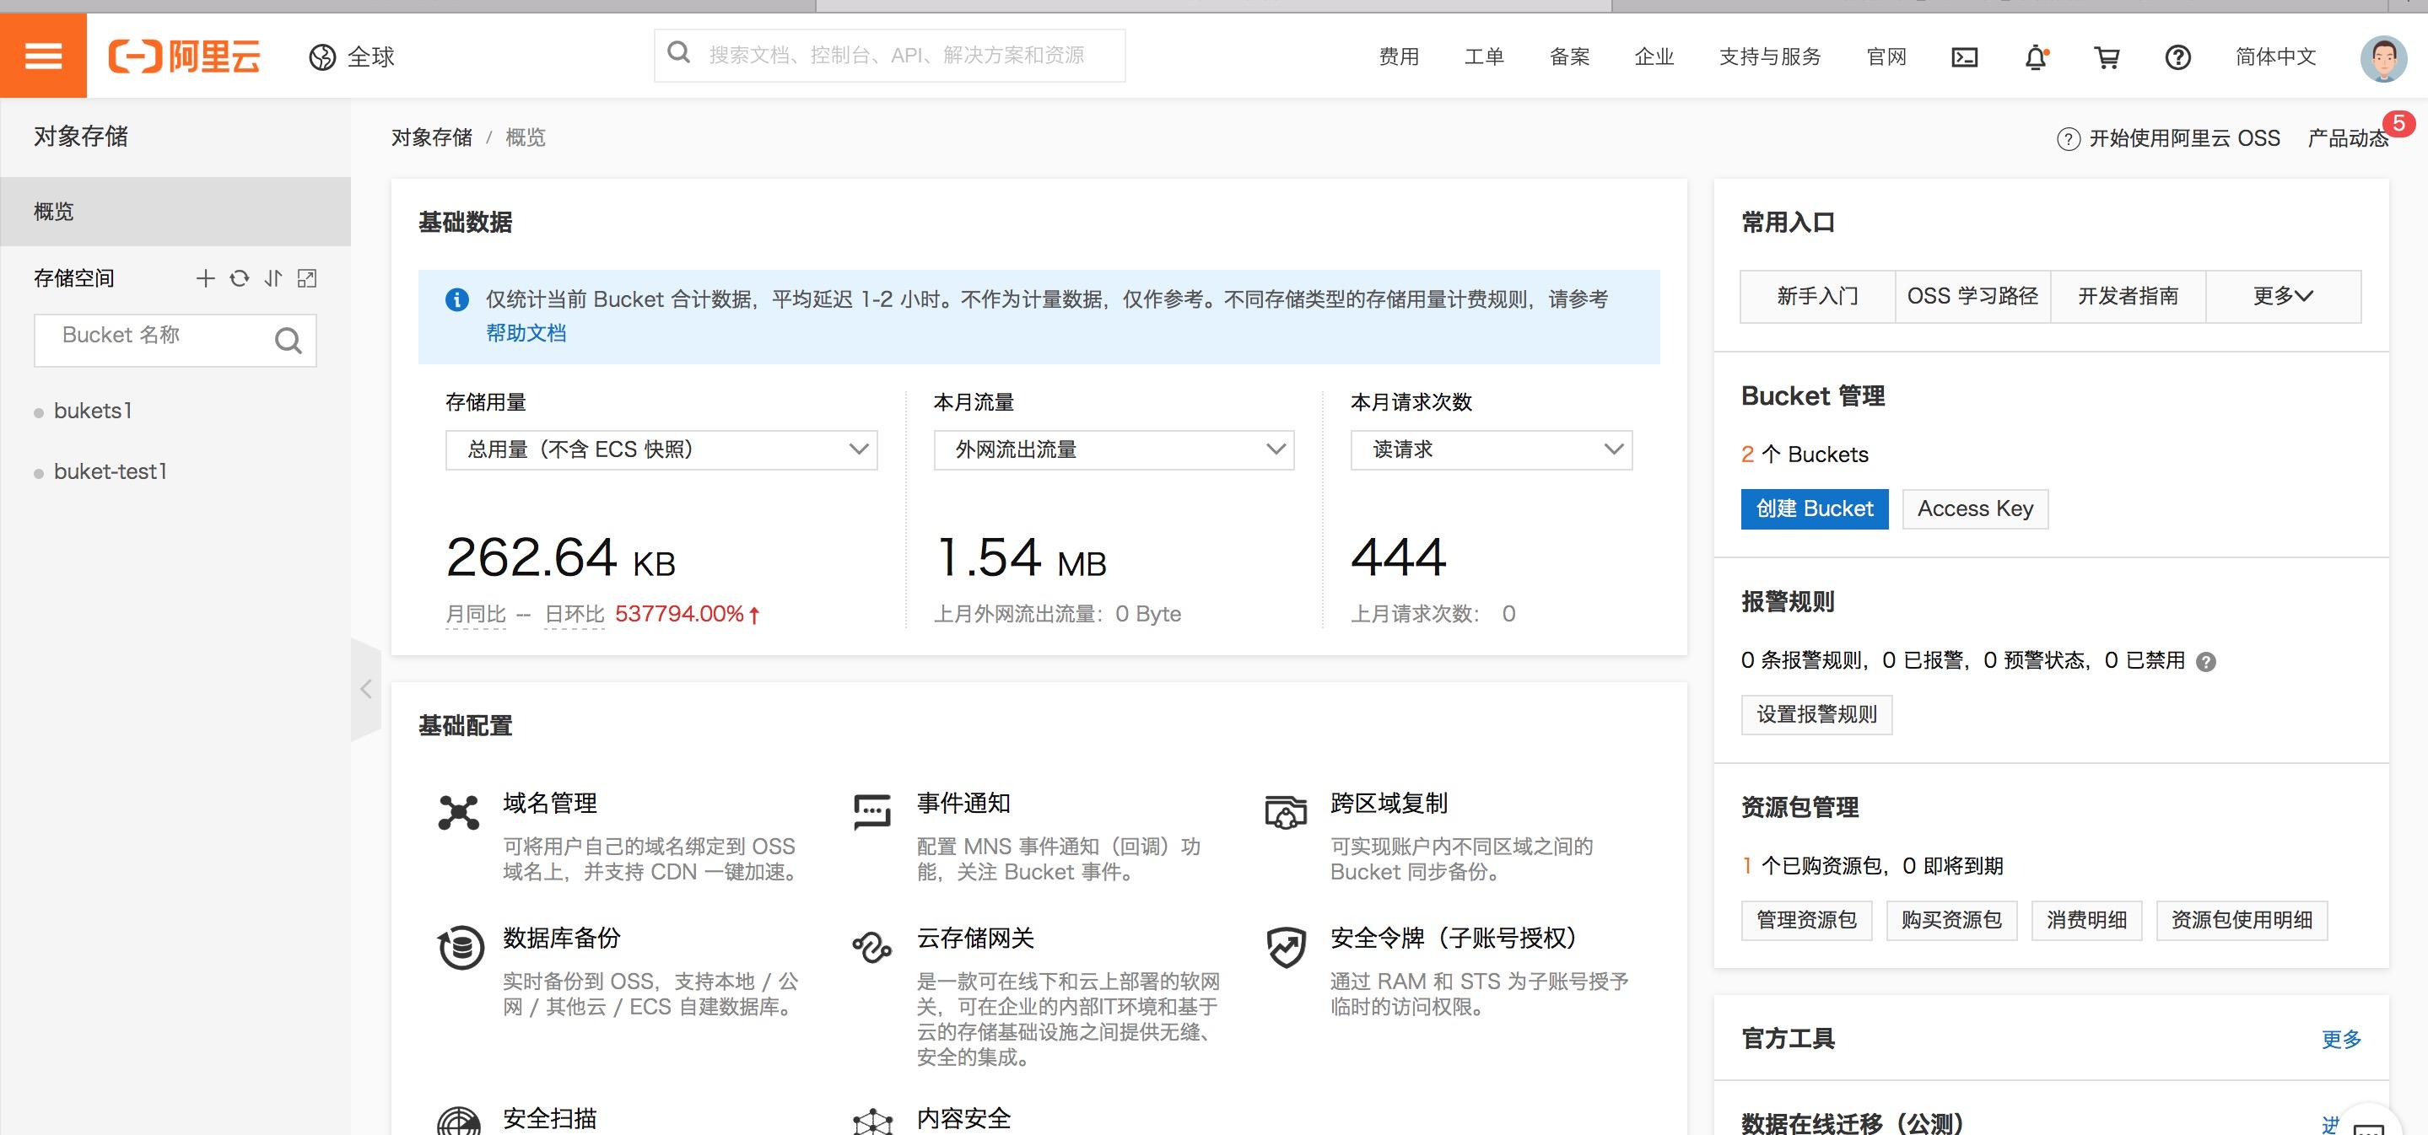Click the globe region icon
Screen dimensions: 2428x1135
pos(322,57)
